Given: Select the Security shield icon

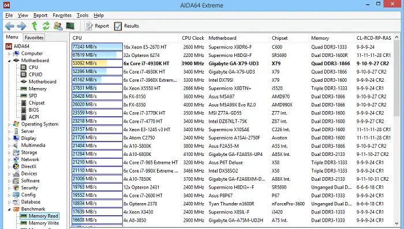Looking at the screenshot, I should click(16, 188).
